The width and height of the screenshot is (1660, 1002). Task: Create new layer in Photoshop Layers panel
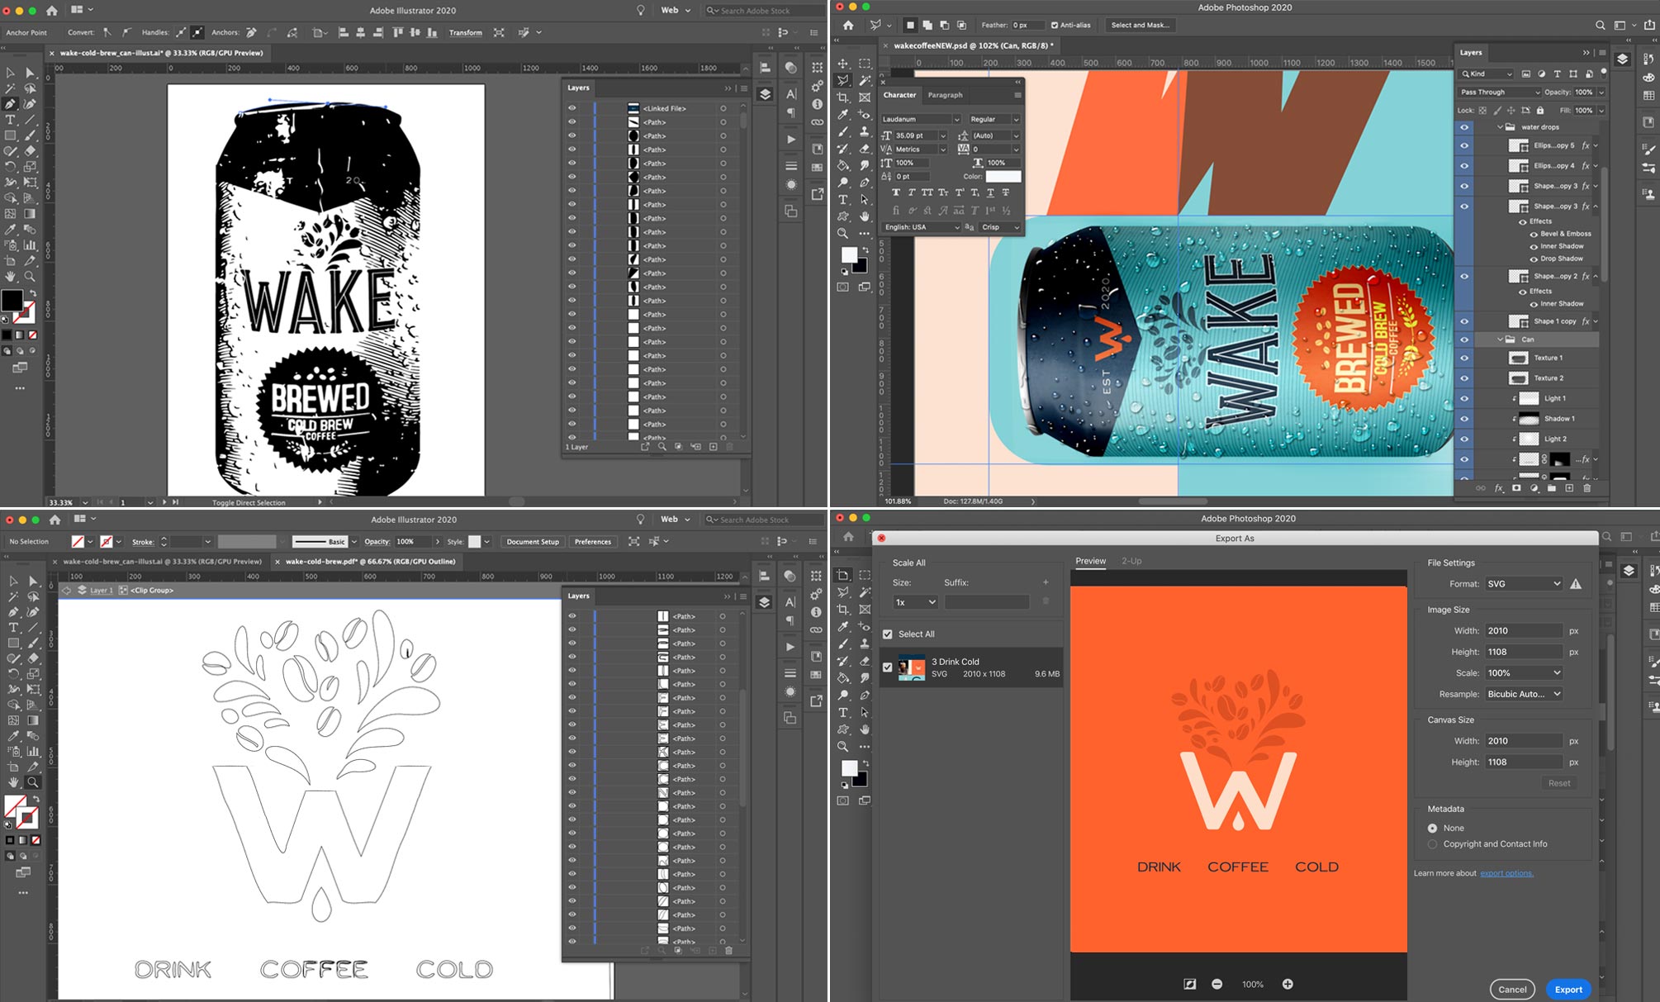(x=1569, y=488)
